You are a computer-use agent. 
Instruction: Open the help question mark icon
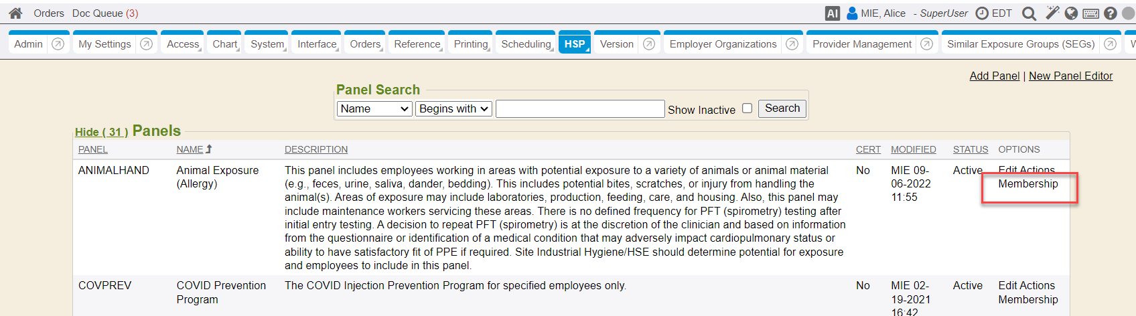click(1111, 13)
